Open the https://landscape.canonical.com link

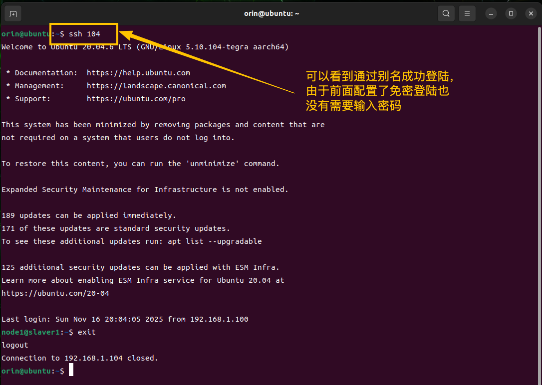pos(156,86)
